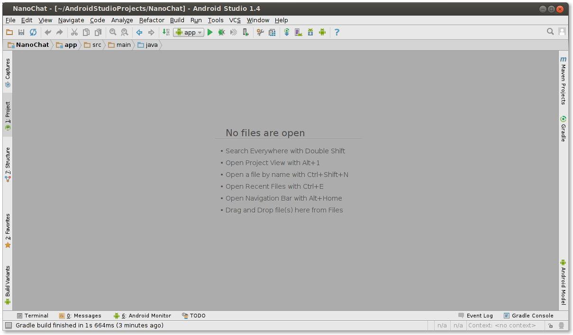Open SDK Manager download icon
573x335 pixels.
(x=310, y=32)
